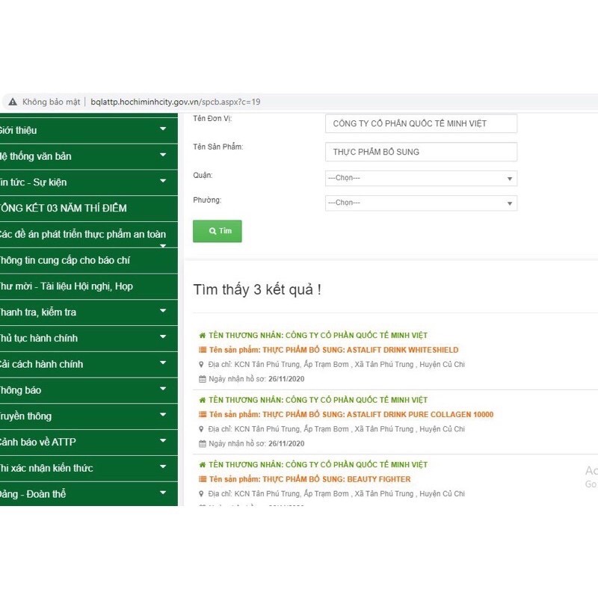Open Thanh tra, kiểm tra menu item
Screen dimensions: 598x598
(88, 312)
